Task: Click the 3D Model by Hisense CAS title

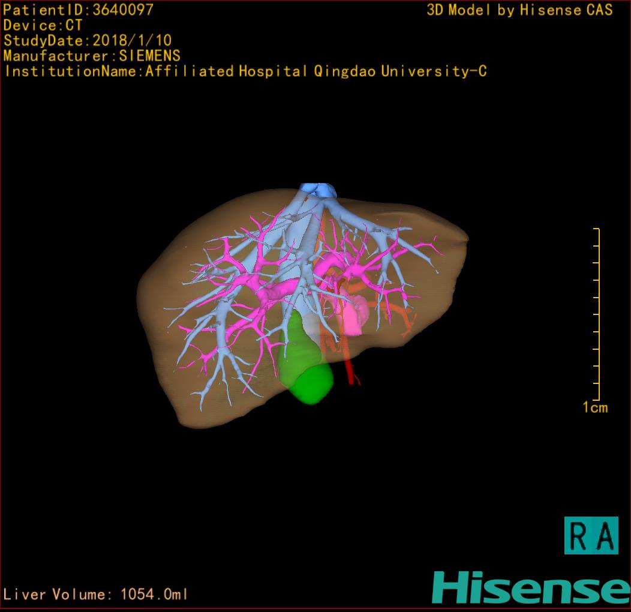Action: pyautogui.click(x=519, y=10)
